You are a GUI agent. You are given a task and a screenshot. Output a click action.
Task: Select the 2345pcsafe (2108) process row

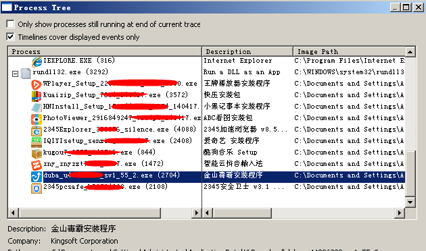coord(105,186)
